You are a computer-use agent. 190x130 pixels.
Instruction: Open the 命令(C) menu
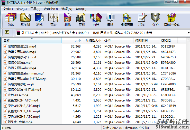(x=21, y=9)
